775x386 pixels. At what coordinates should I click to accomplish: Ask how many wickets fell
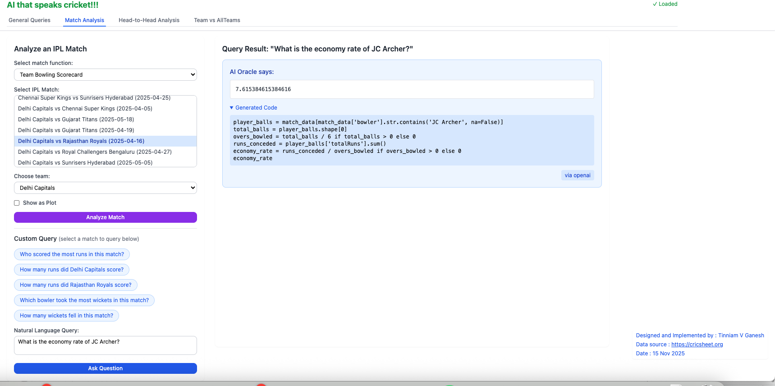tap(66, 316)
